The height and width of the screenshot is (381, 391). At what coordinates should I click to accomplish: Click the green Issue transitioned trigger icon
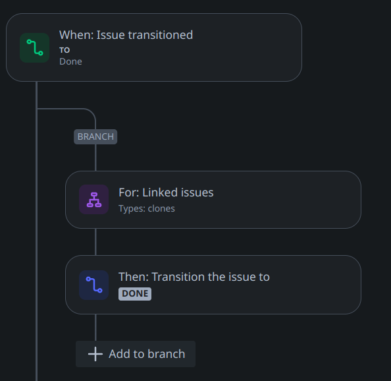pyautogui.click(x=34, y=47)
